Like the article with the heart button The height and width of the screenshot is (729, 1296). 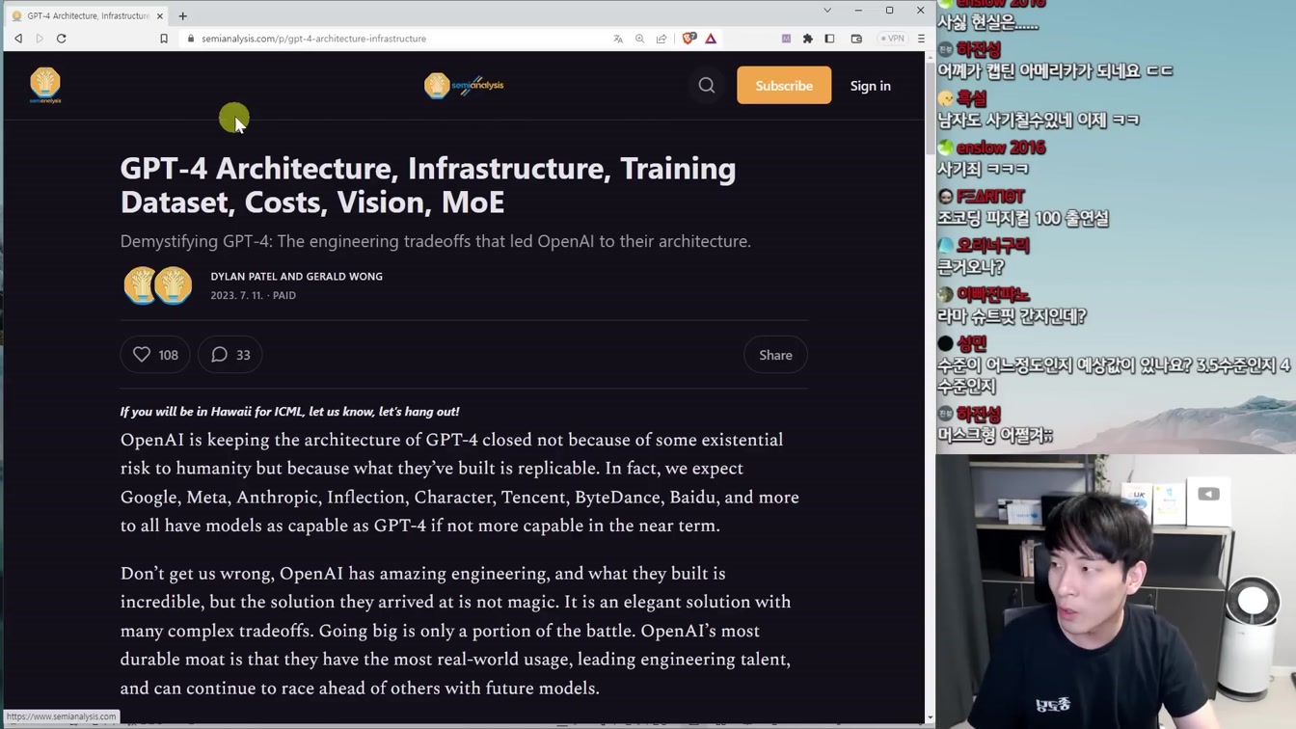pyautogui.click(x=155, y=355)
